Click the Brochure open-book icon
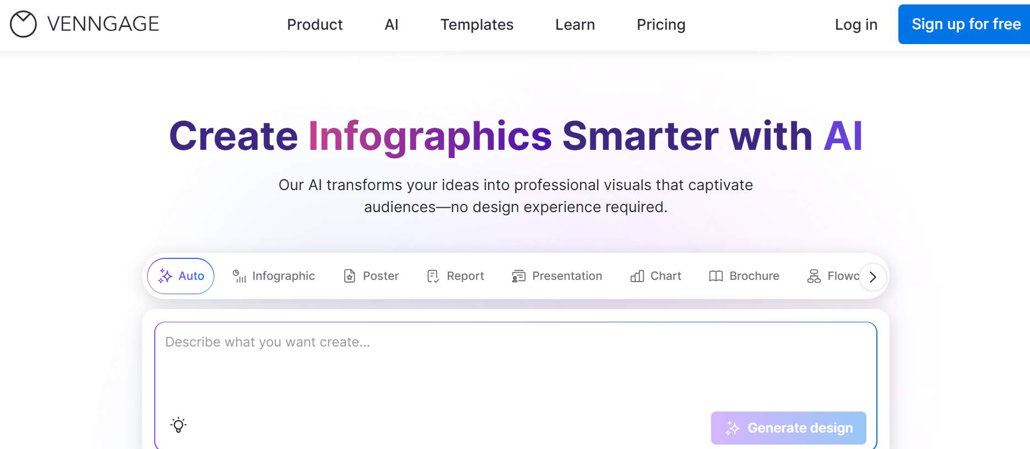Image resolution: width=1030 pixels, height=449 pixels. (715, 276)
